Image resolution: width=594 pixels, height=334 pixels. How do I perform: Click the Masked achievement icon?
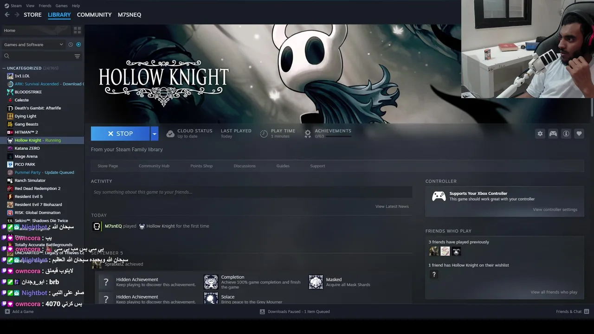[x=316, y=282]
